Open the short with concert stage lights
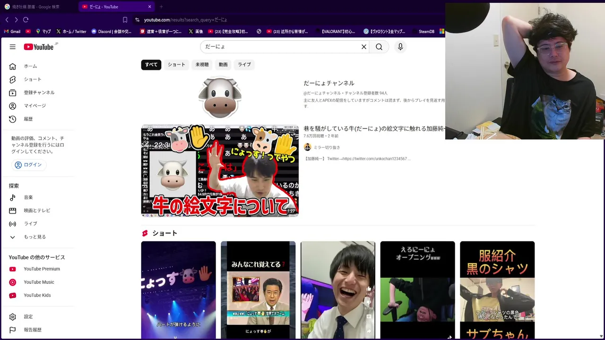Viewport: 605px width, 340px height. pos(178,290)
